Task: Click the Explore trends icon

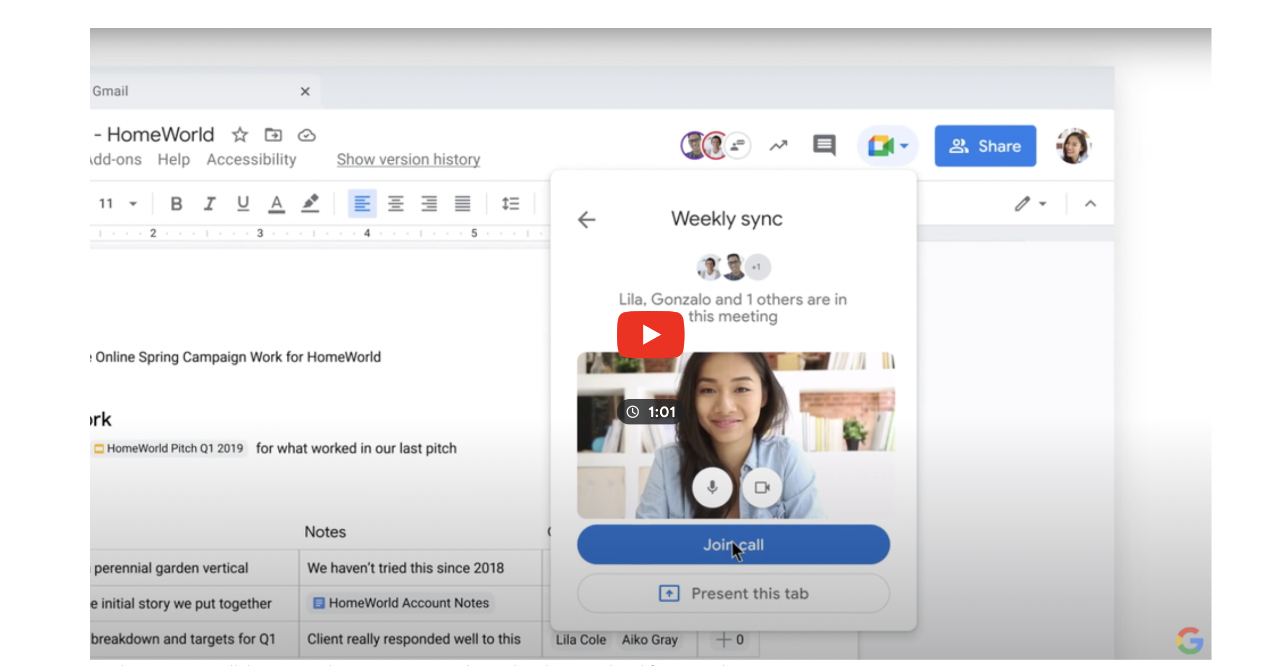Action: 778,145
